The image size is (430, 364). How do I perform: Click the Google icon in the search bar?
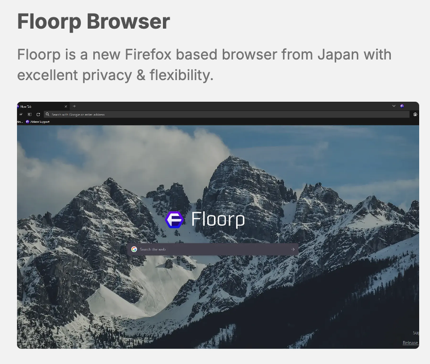click(134, 249)
